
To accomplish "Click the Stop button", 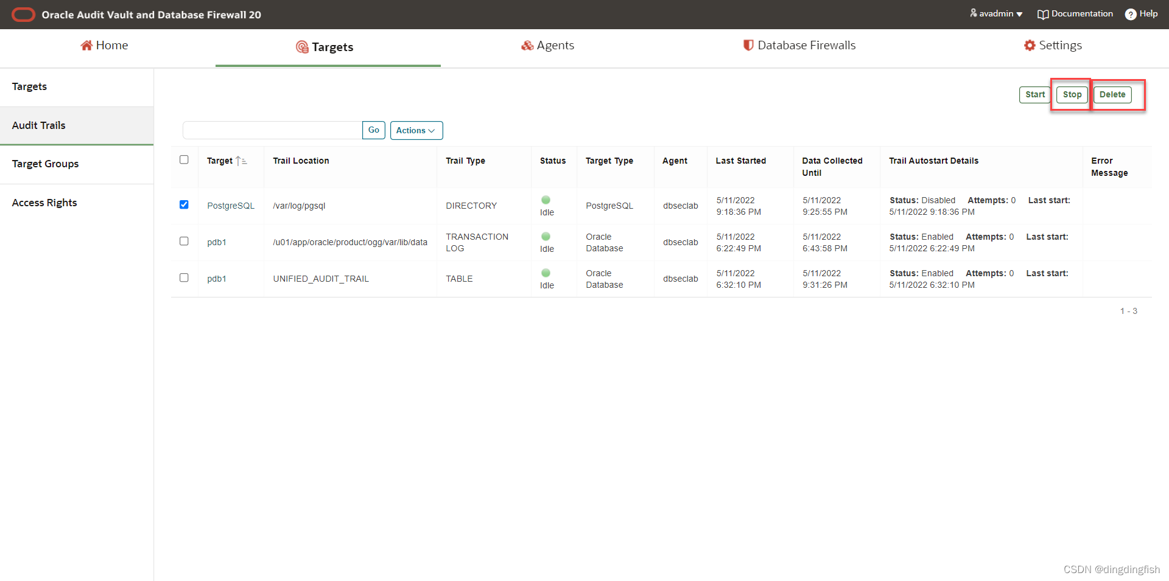I will (x=1072, y=95).
